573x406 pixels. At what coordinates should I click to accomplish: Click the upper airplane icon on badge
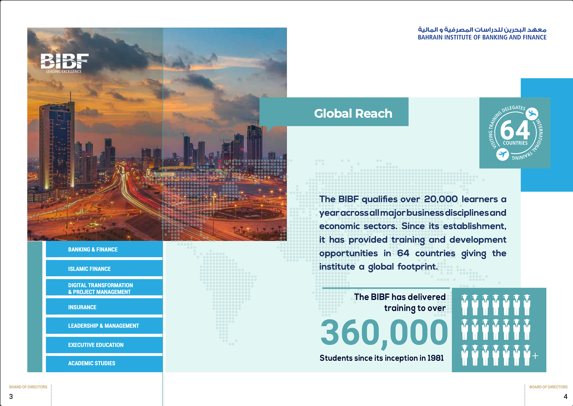[532, 114]
